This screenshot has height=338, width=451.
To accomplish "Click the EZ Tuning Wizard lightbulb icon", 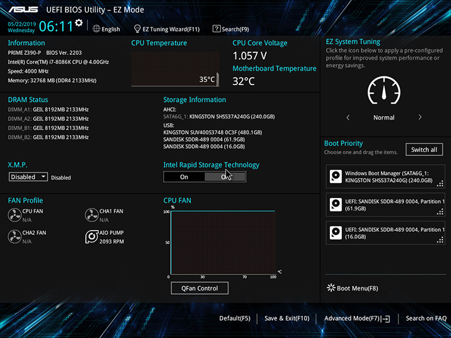I will click(137, 29).
